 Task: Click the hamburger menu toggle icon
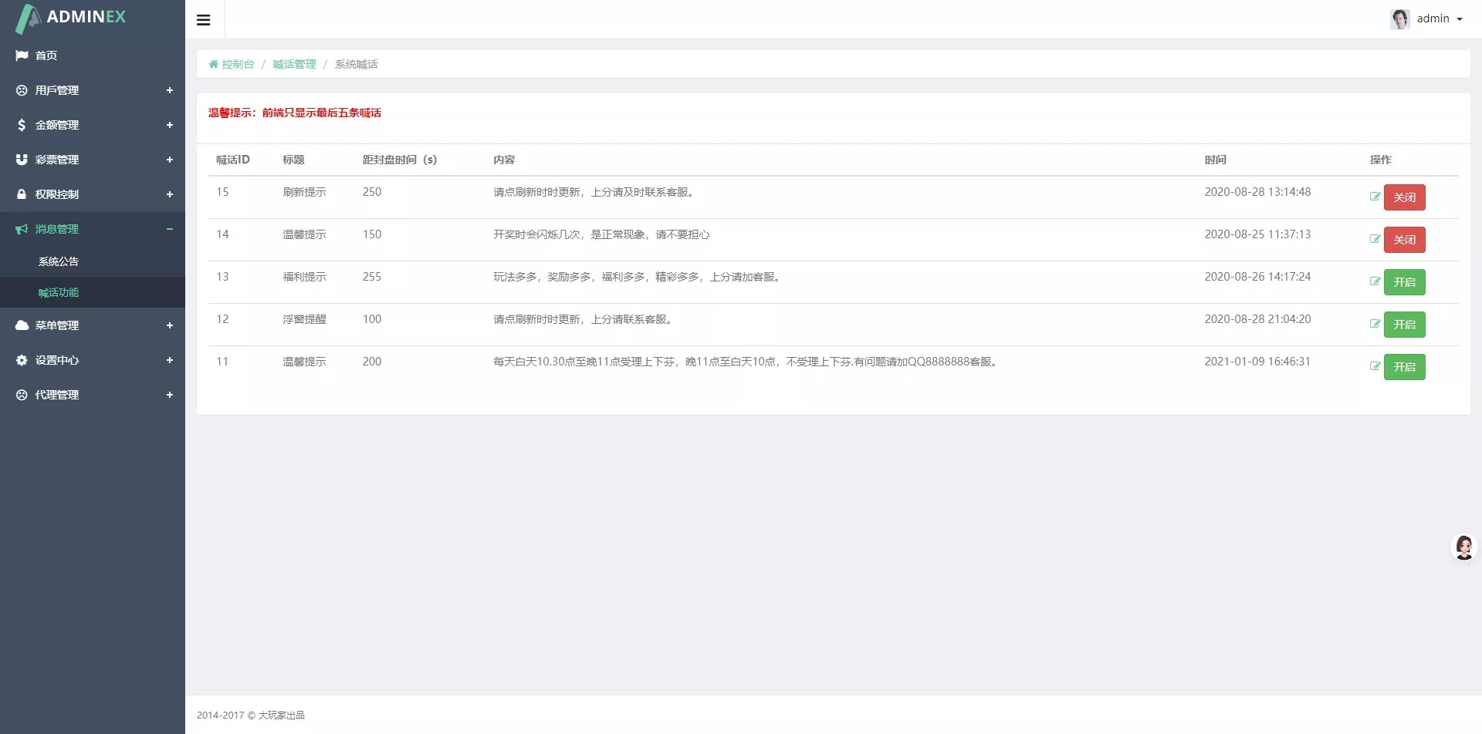click(204, 20)
